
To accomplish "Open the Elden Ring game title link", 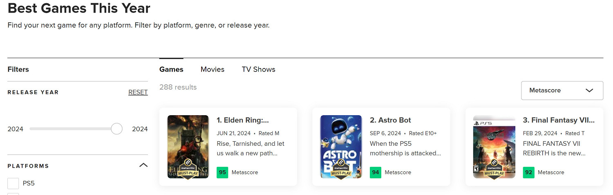I will (242, 120).
